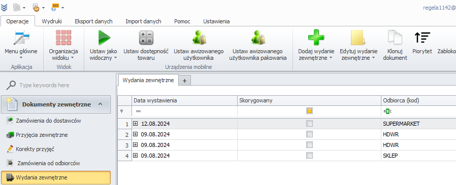Open Przyjęcia zewnętrzne in sidebar

(37, 135)
